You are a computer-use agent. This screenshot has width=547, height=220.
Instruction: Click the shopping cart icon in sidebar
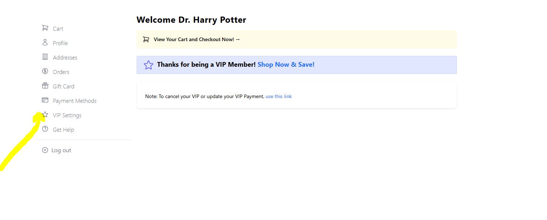point(45,28)
